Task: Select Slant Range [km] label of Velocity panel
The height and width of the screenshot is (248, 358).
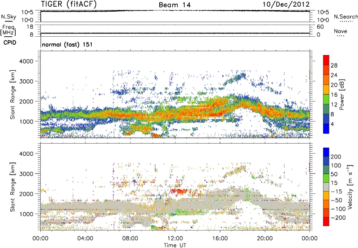Action: point(13,187)
